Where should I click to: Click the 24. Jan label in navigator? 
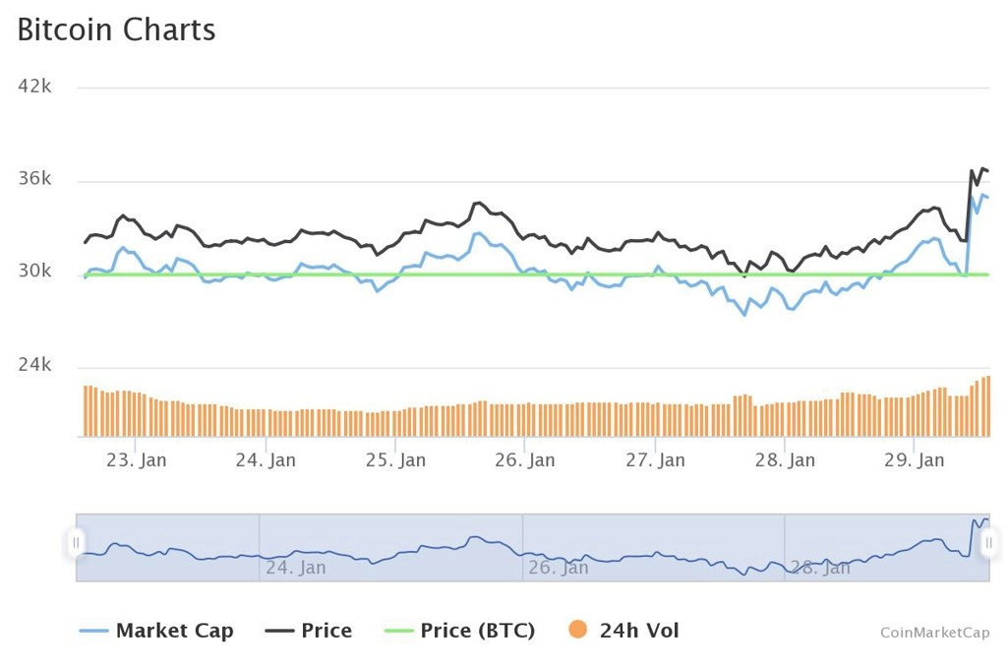(296, 568)
